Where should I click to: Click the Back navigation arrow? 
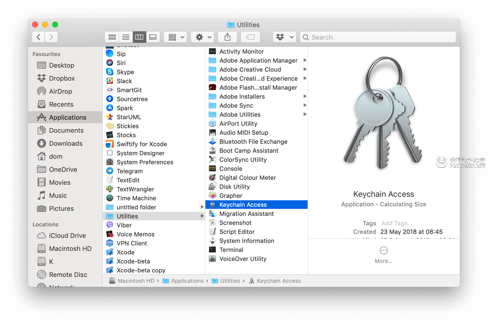(38, 37)
